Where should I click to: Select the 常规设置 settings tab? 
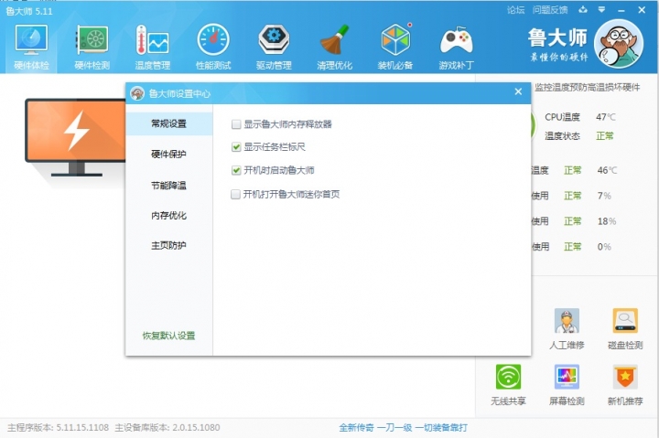pos(169,123)
